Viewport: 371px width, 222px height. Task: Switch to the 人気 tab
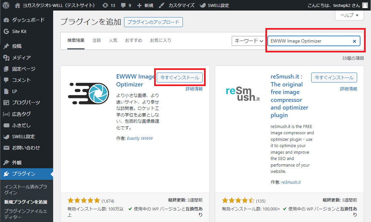[113, 41]
